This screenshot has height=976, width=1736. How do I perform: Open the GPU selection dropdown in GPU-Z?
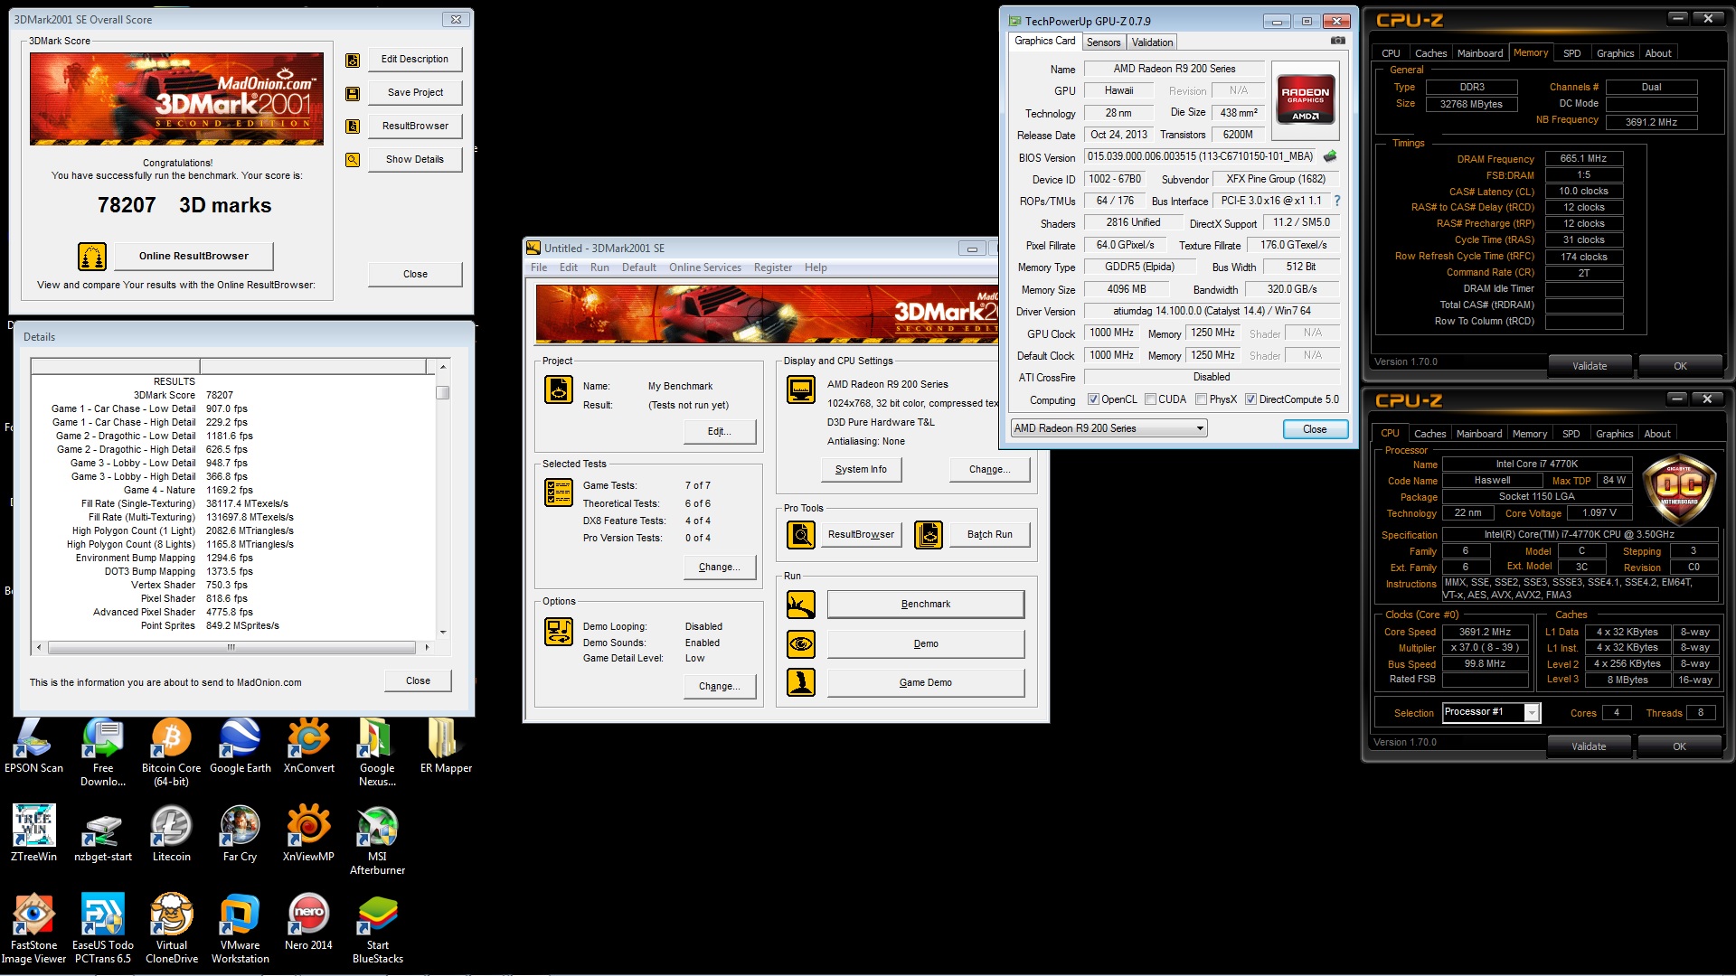[1109, 428]
